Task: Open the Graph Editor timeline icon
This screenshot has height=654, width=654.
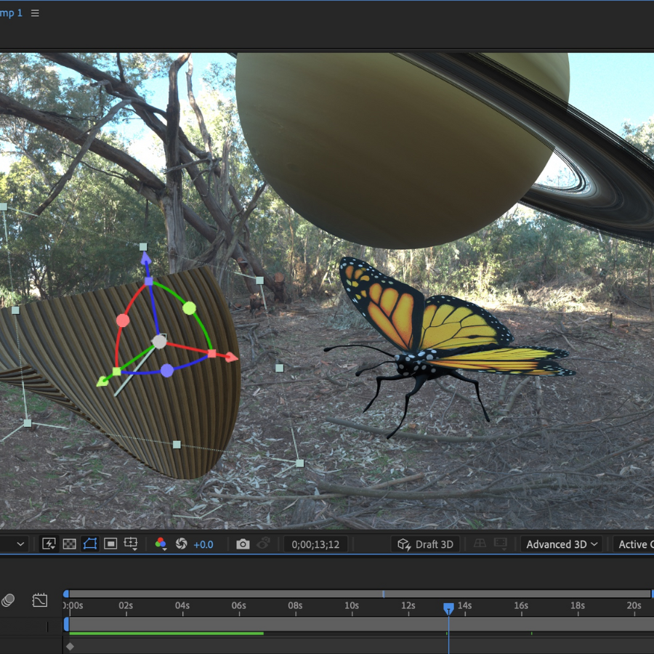Action: (40, 600)
